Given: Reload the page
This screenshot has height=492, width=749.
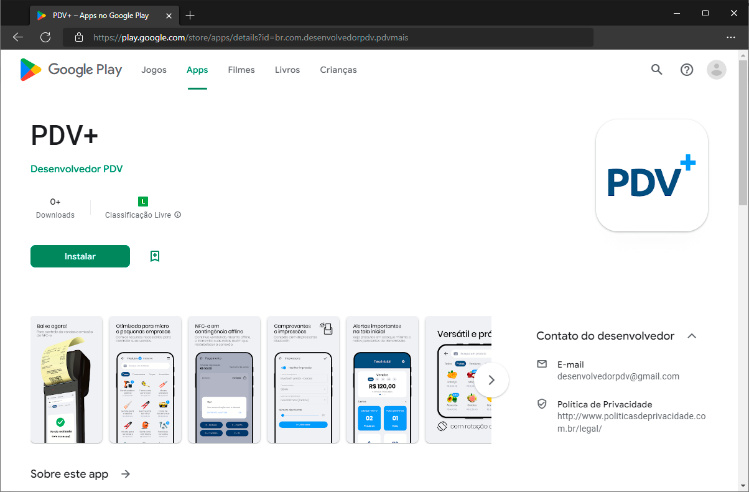Looking at the screenshot, I should [45, 37].
